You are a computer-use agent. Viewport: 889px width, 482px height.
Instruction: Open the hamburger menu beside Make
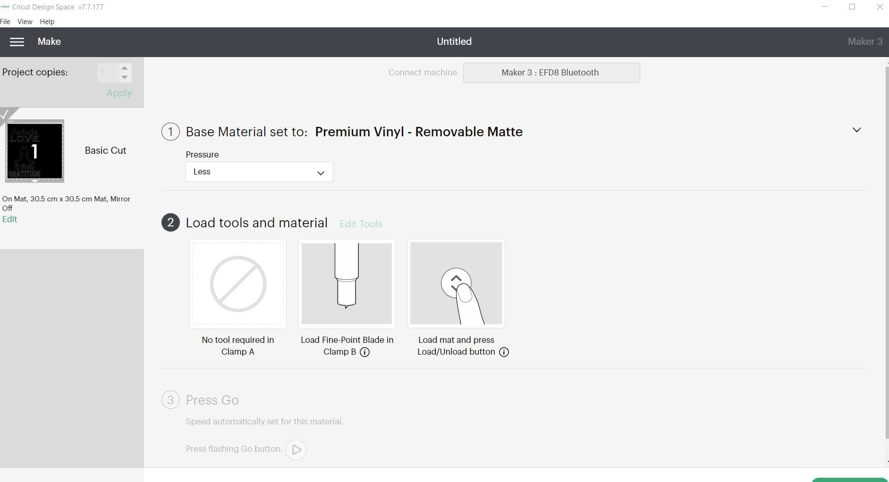[x=17, y=42]
